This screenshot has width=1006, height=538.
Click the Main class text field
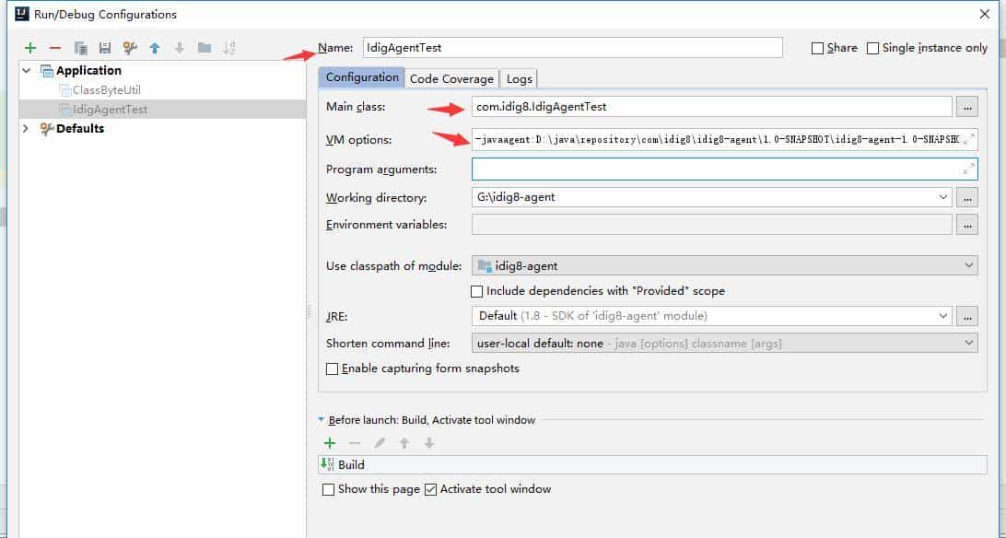click(711, 107)
